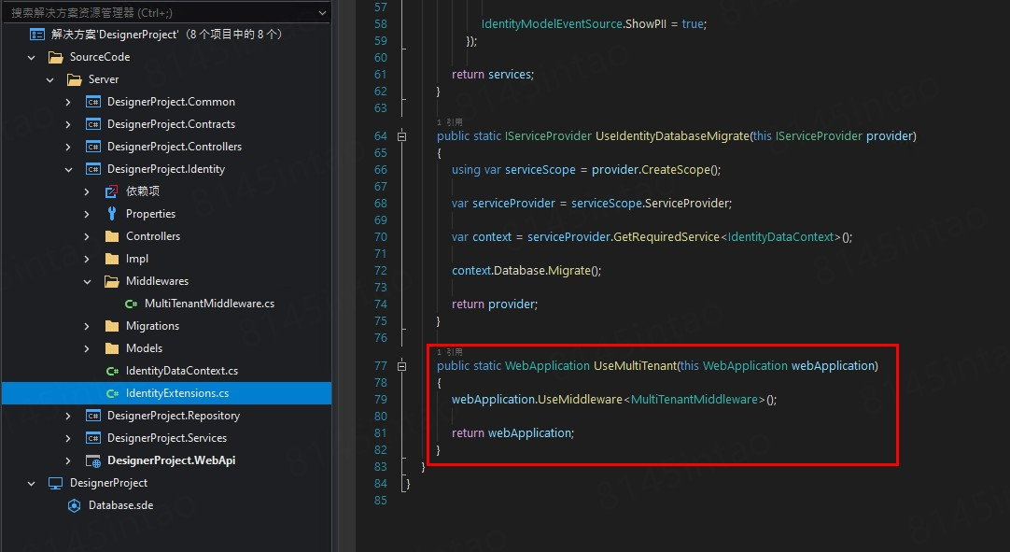Click the MultiTenantMiddleware type in line 79
1010x552 pixels.
pos(694,399)
